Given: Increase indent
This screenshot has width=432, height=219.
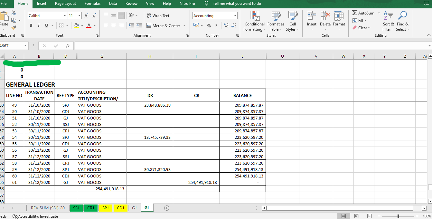Looking at the screenshot, I should tap(139, 25).
